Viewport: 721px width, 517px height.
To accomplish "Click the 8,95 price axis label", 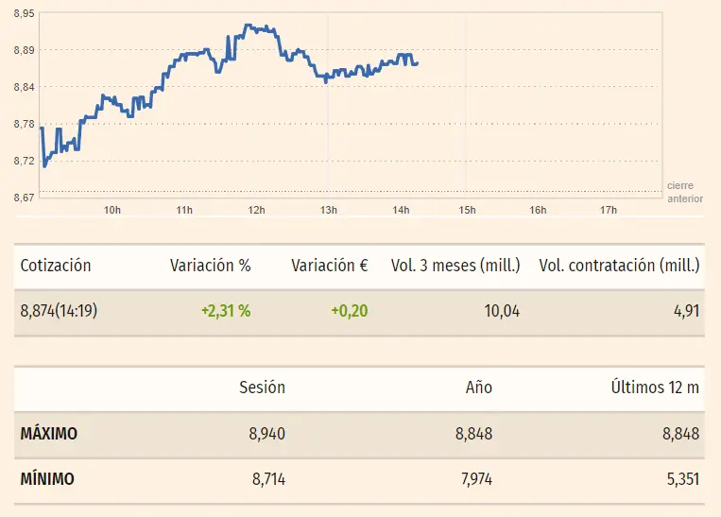I will click(x=25, y=13).
